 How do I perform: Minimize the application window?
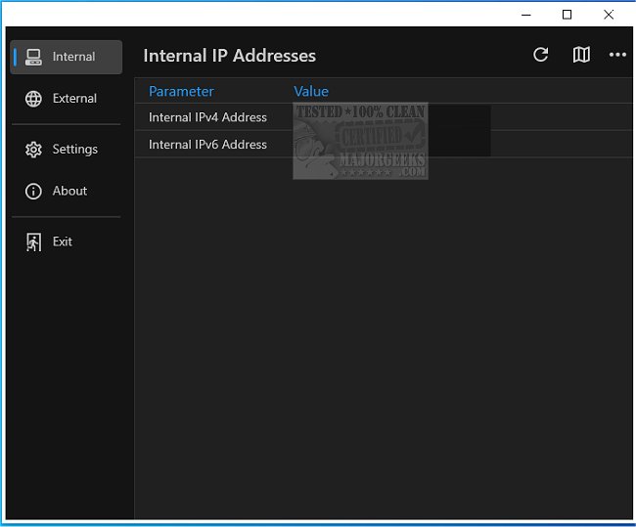tap(525, 15)
